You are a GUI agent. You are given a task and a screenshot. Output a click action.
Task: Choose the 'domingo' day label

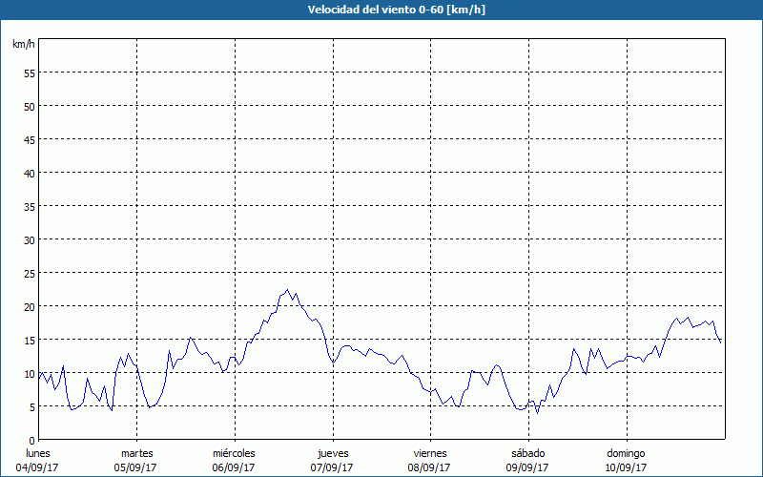coord(626,452)
